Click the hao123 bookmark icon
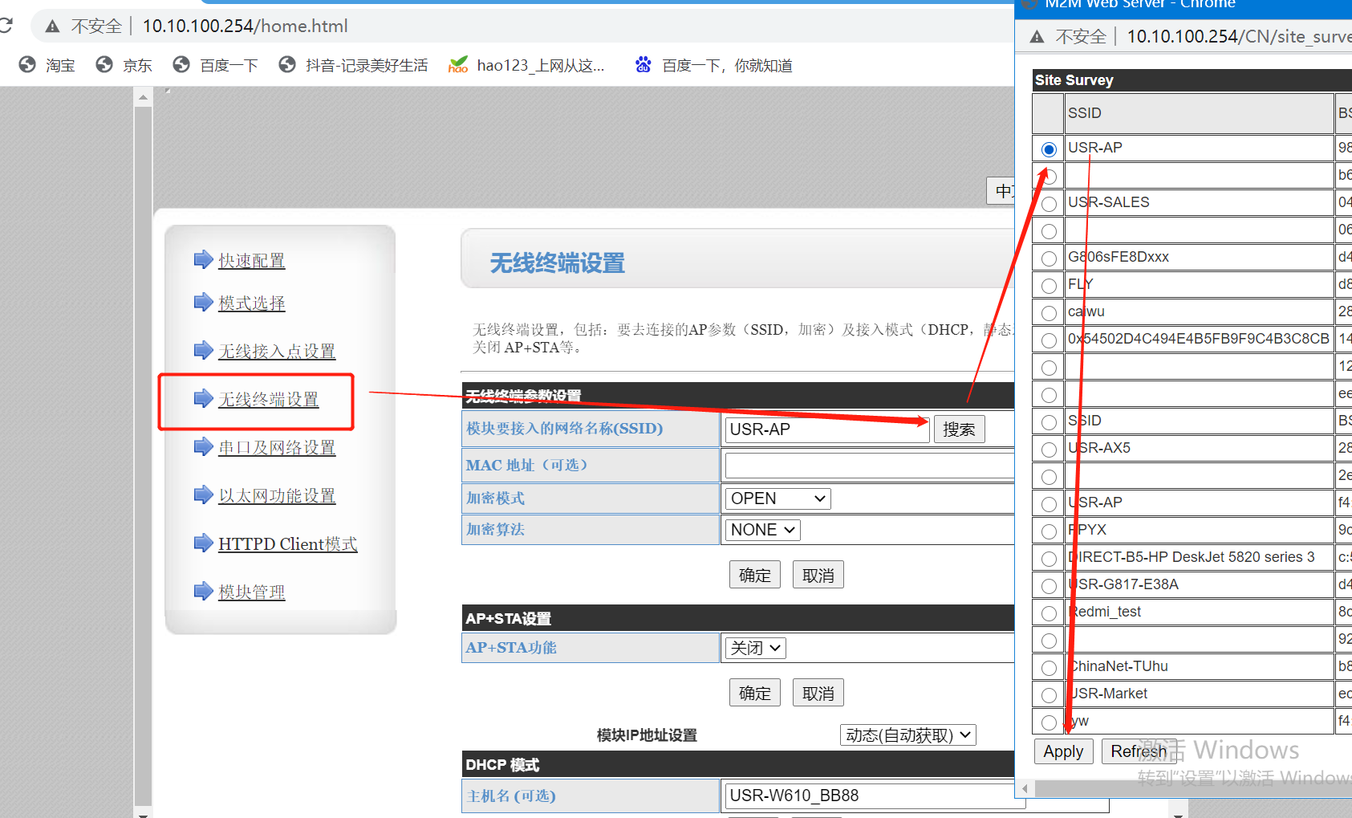The image size is (1352, 818). click(x=458, y=65)
